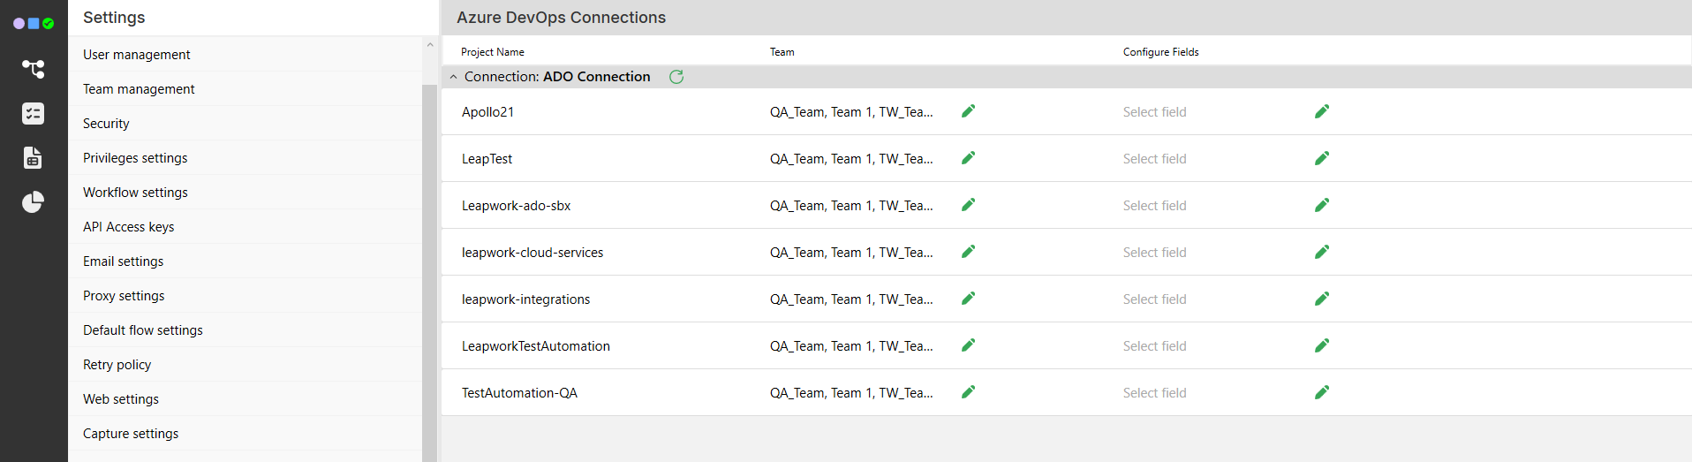Image resolution: width=1692 pixels, height=462 pixels.
Task: Open the checklist icon in left sidebar
Action: (34, 113)
